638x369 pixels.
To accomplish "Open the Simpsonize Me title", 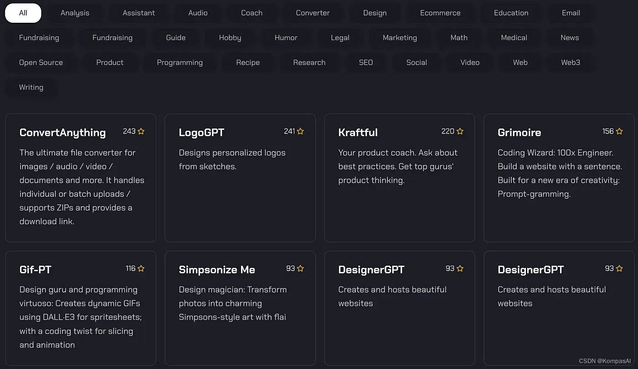I will 217,270.
